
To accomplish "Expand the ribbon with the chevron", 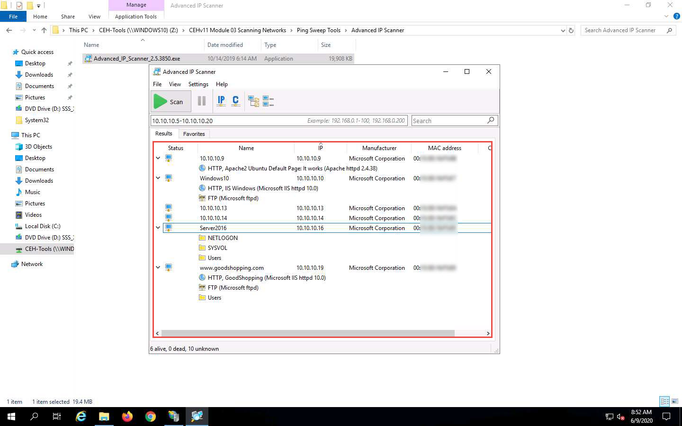I will tap(666, 17).
